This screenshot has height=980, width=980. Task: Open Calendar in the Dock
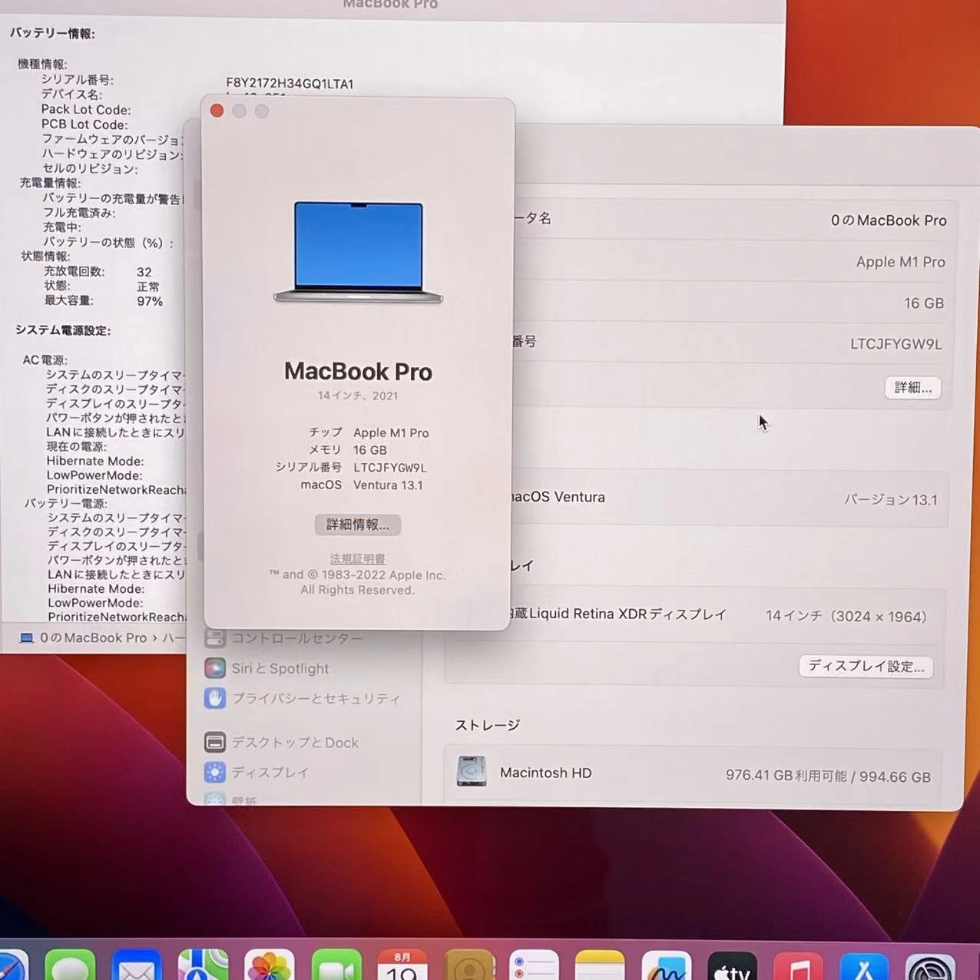point(402,965)
